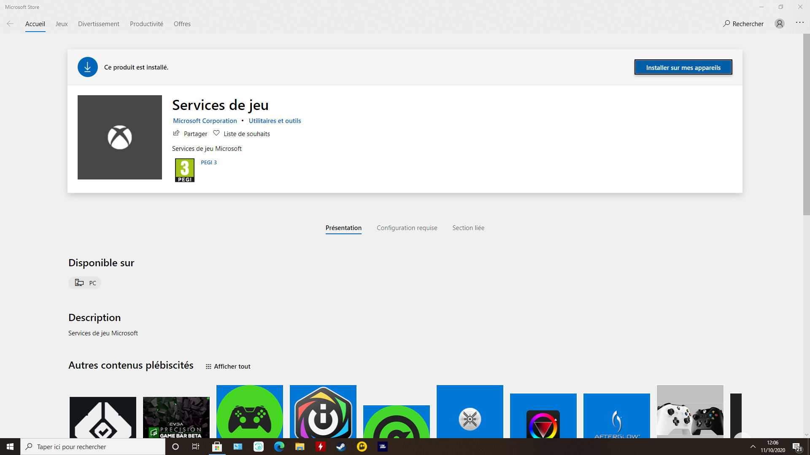Click the taskbar clock and date

(x=773, y=447)
